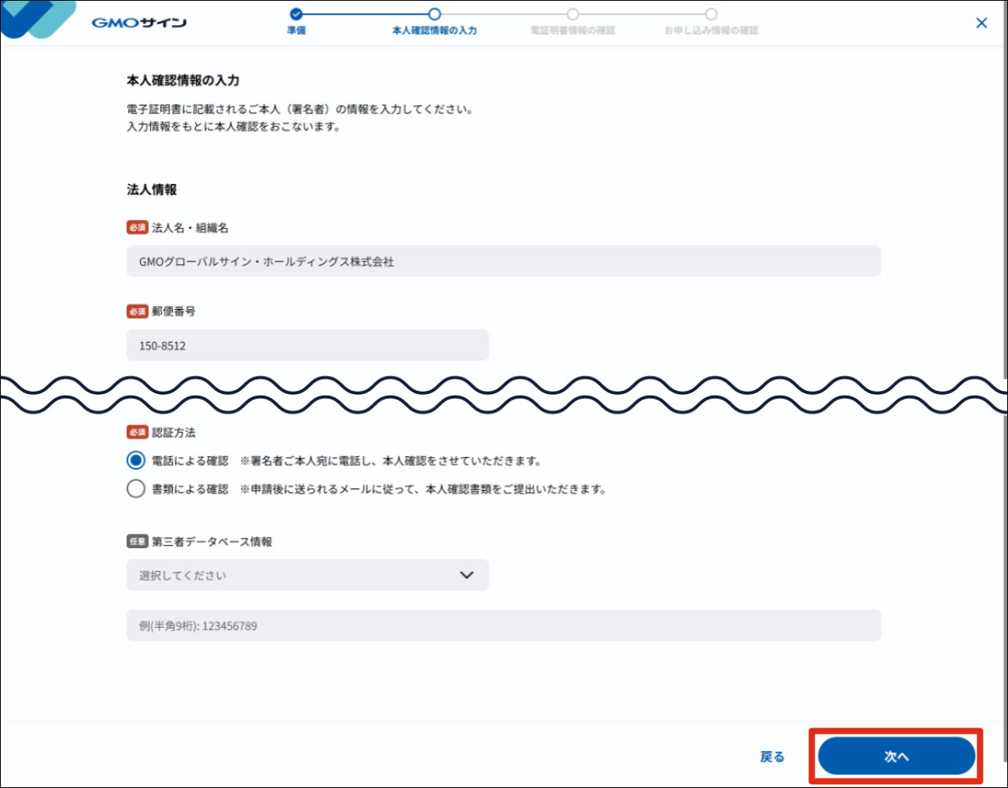Viewport: 1008px width, 788px height.
Task: Click the 必須 badge beside 郵便番号
Action: tap(136, 311)
